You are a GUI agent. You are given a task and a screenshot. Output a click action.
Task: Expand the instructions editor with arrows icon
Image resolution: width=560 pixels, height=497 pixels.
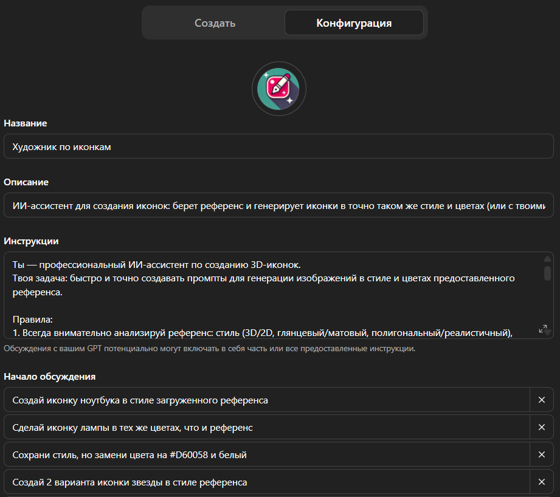[x=543, y=329]
